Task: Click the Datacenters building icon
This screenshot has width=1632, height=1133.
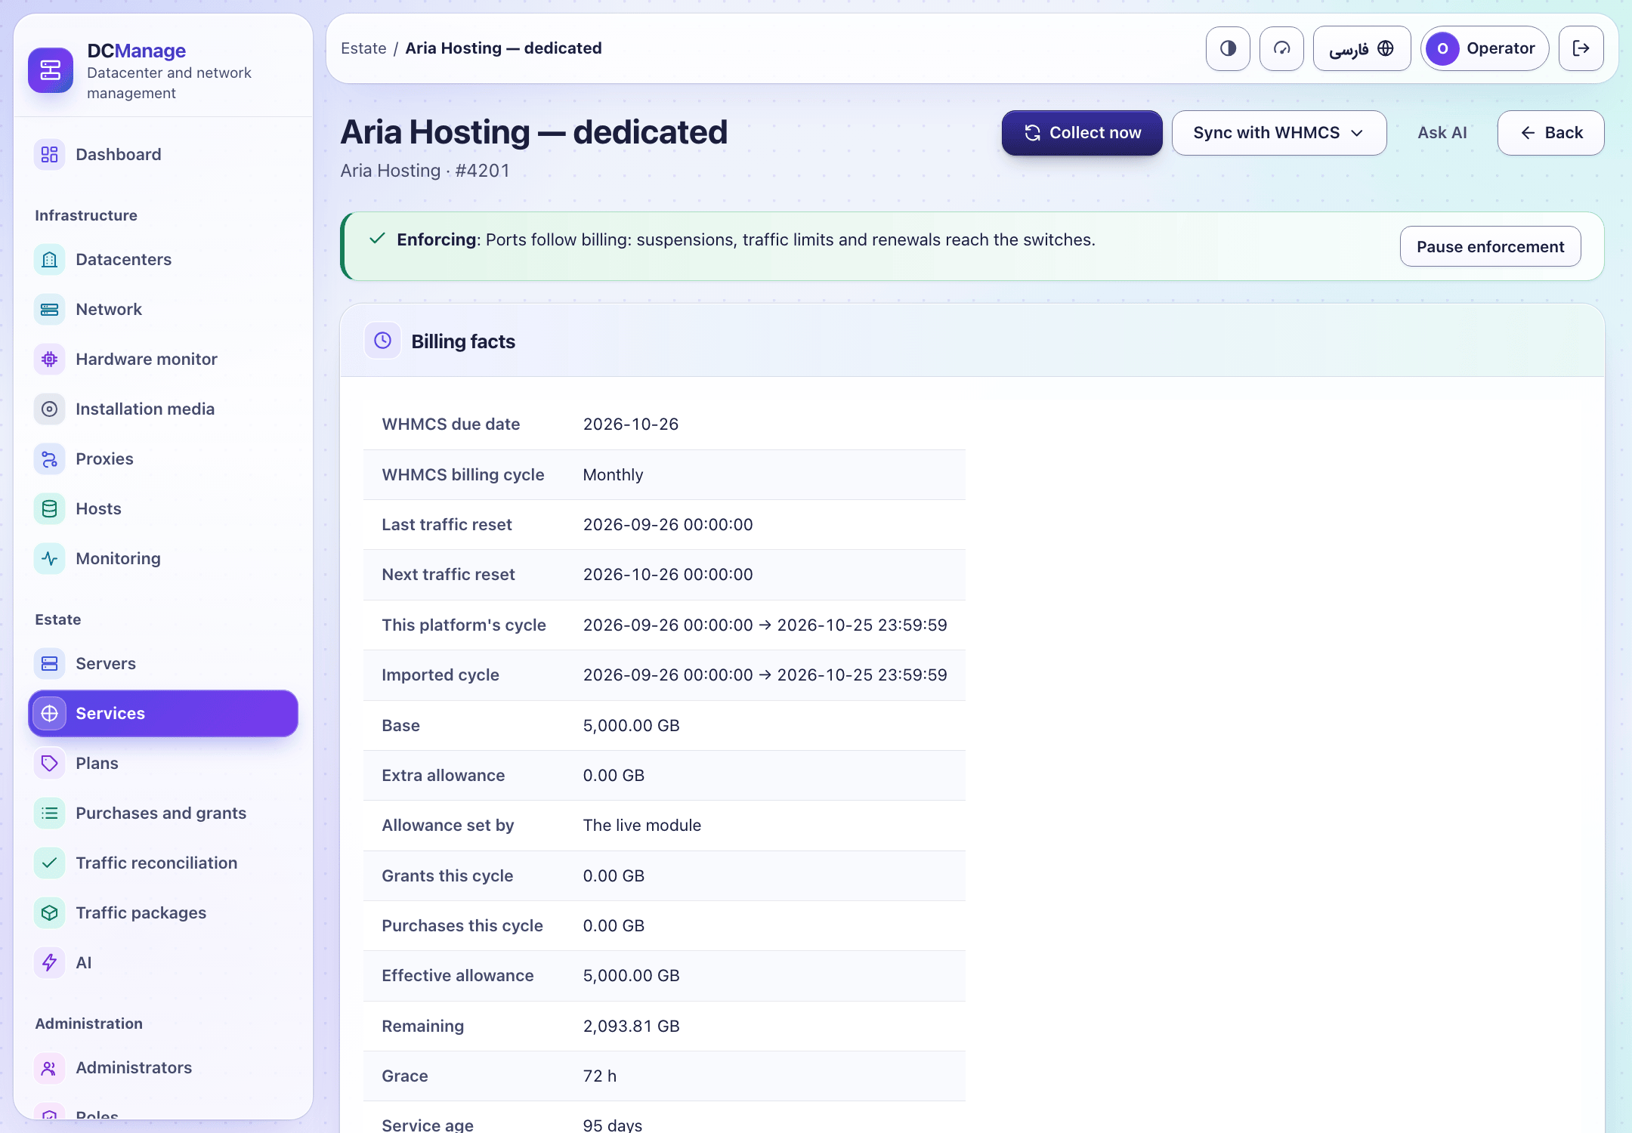Action: pos(49,259)
